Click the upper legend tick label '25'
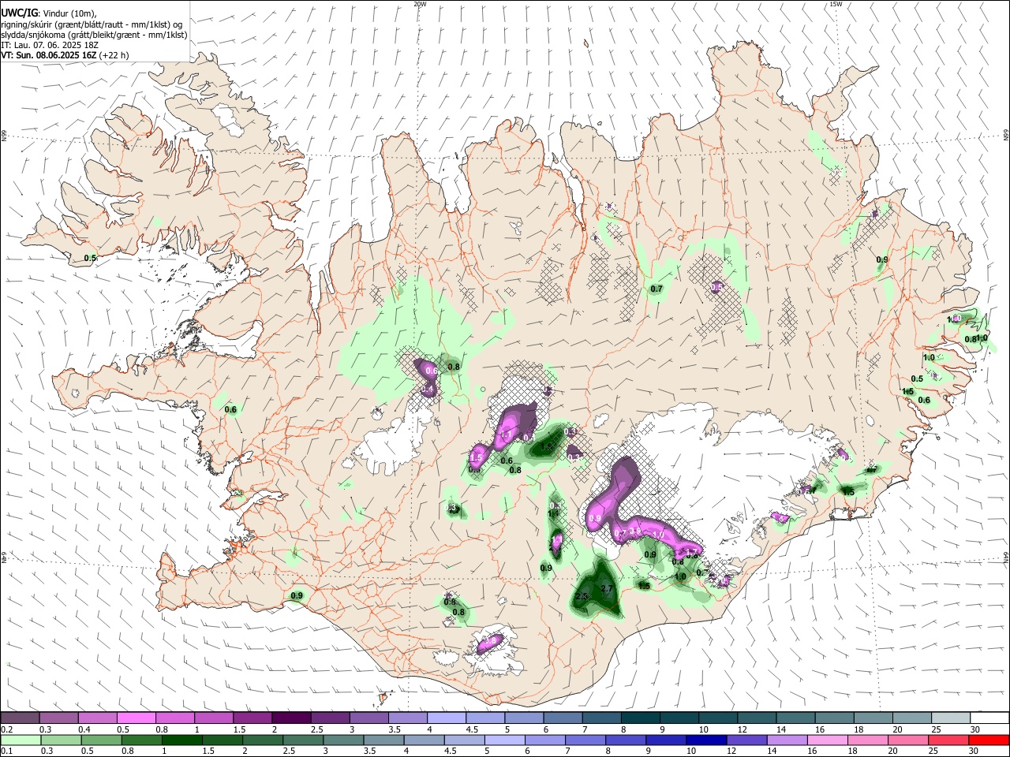This screenshot has height=757, width=1010. pos(937,729)
